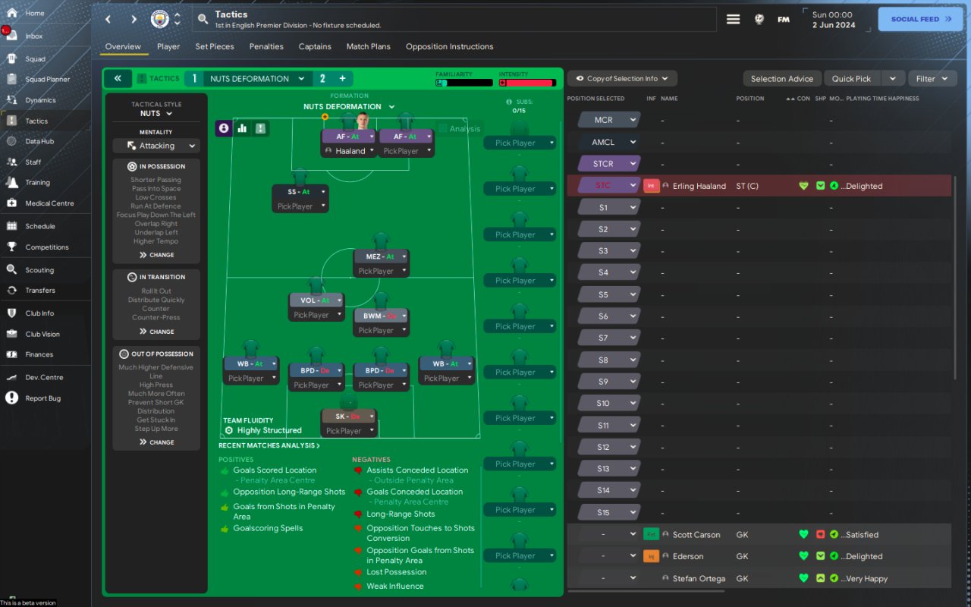971x607 pixels.
Task: Open the Copy of Selection Info dropdown
Action: point(622,78)
